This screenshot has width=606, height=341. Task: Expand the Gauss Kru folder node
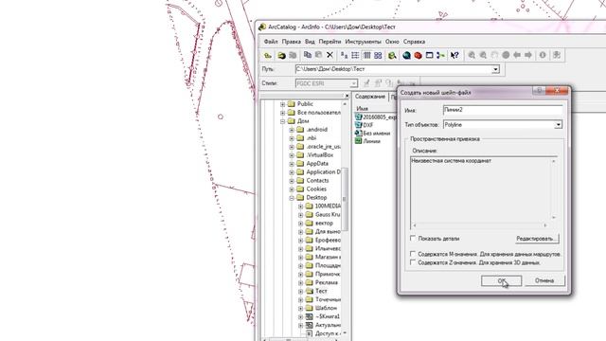[301, 215]
